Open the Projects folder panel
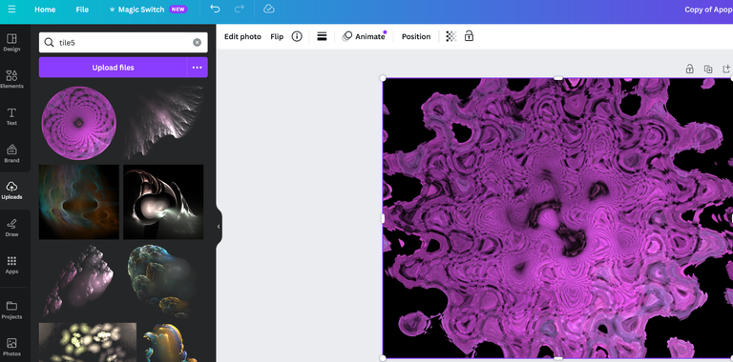Image resolution: width=733 pixels, height=362 pixels. pos(11,311)
